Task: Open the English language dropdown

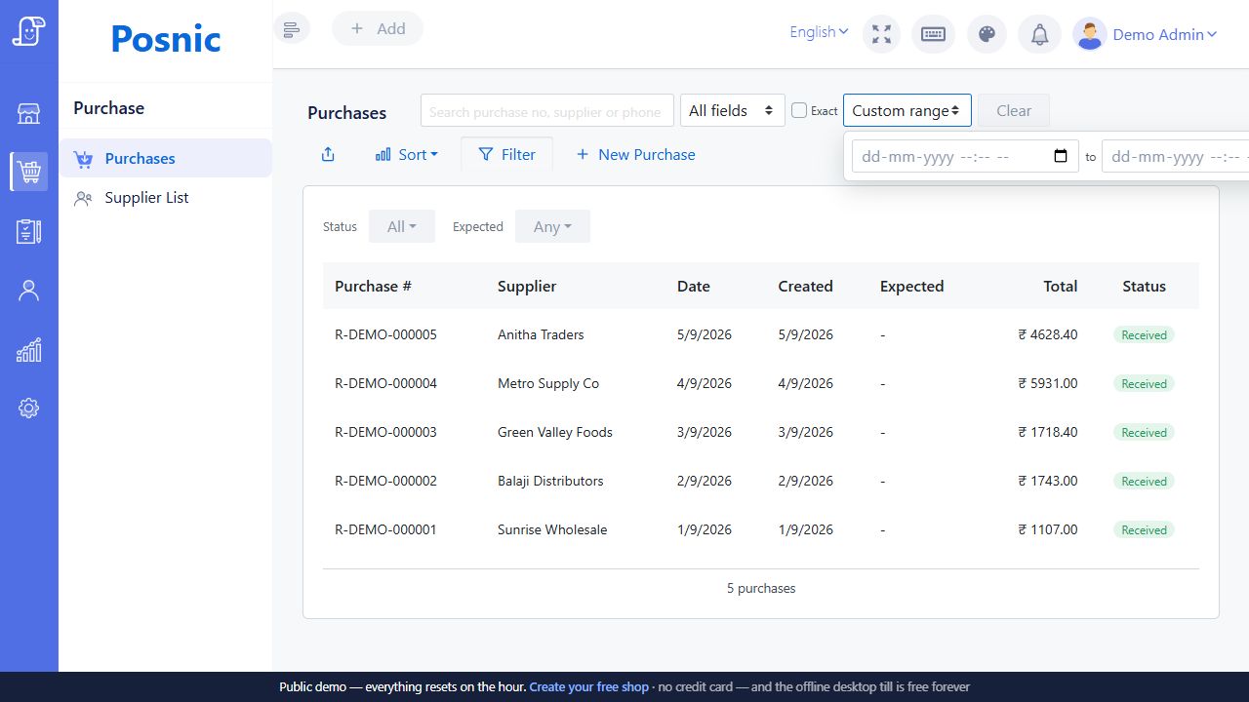Action: (819, 32)
